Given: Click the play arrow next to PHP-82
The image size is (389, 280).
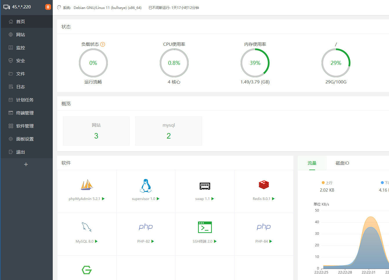Looking at the screenshot, I should (153, 241).
